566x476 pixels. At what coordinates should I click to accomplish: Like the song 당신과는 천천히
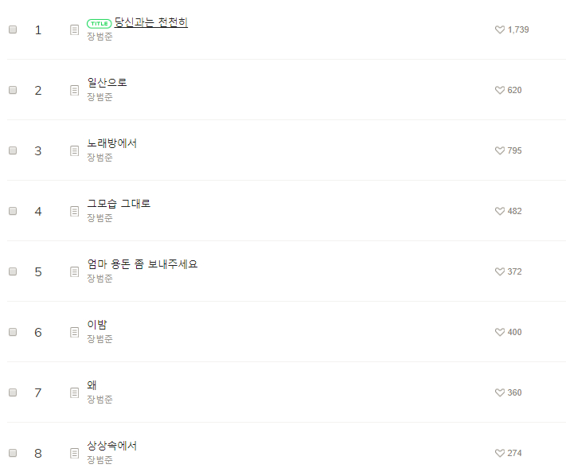pyautogui.click(x=500, y=29)
